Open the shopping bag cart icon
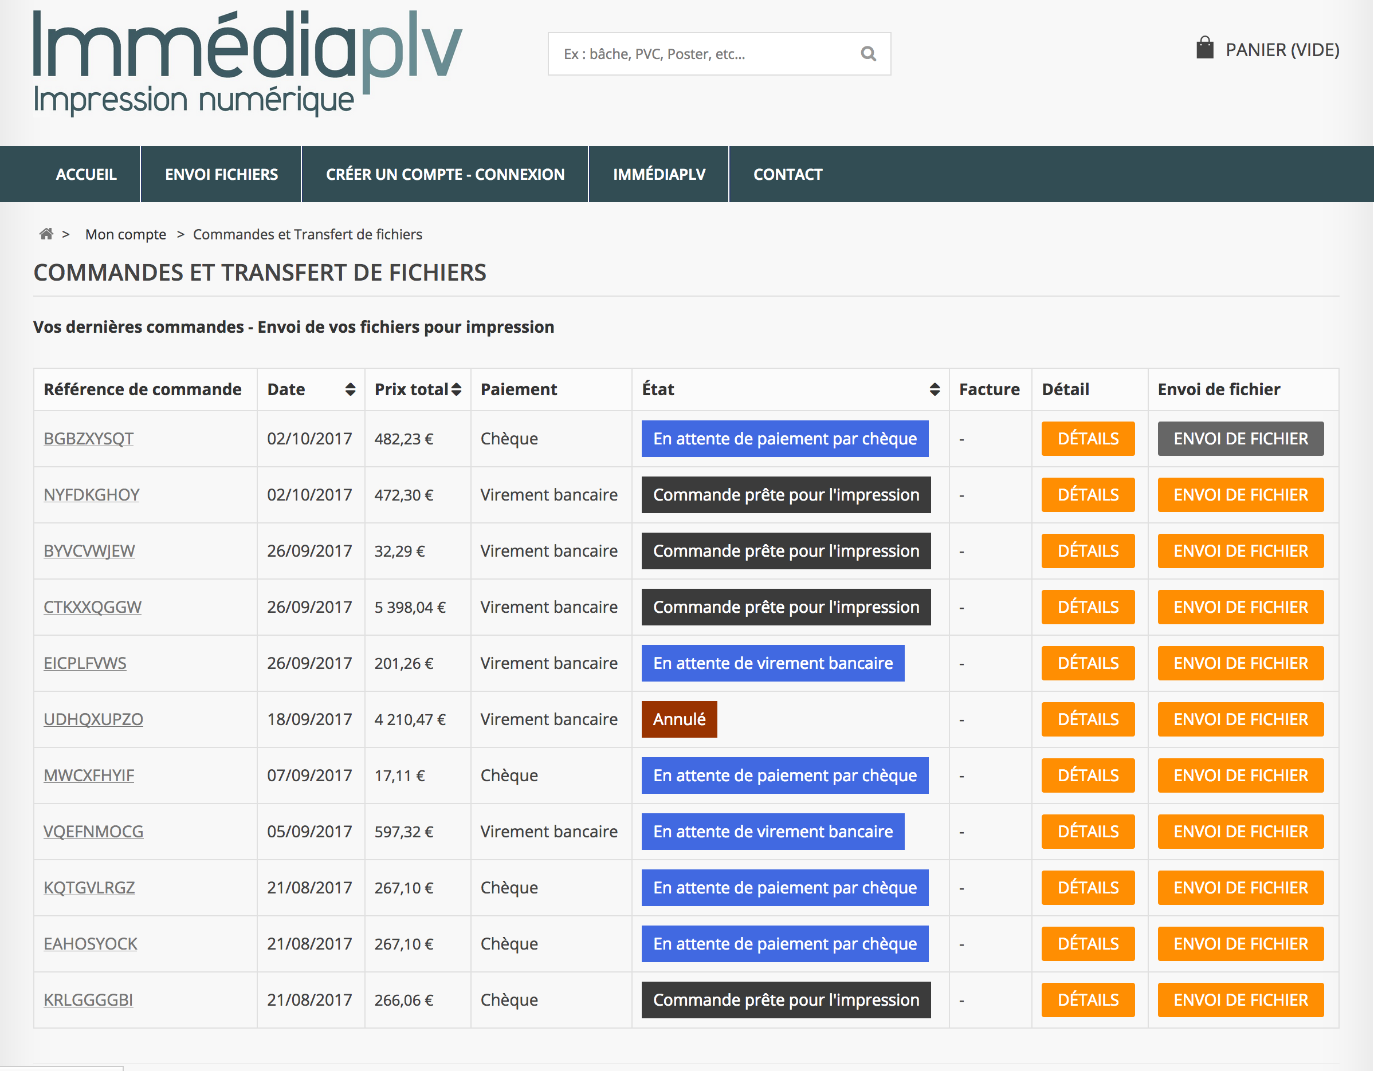 pos(1204,48)
